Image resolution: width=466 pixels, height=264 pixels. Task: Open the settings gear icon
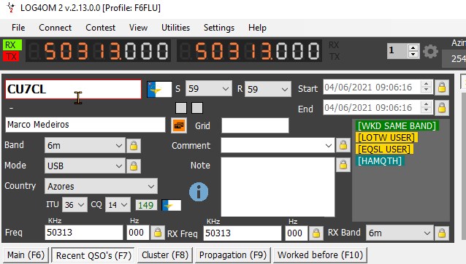coord(430,52)
